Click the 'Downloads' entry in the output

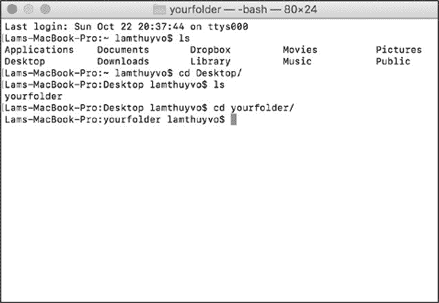point(123,61)
